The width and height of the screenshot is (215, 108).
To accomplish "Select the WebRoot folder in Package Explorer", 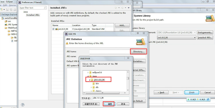I will [x=11, y=28].
